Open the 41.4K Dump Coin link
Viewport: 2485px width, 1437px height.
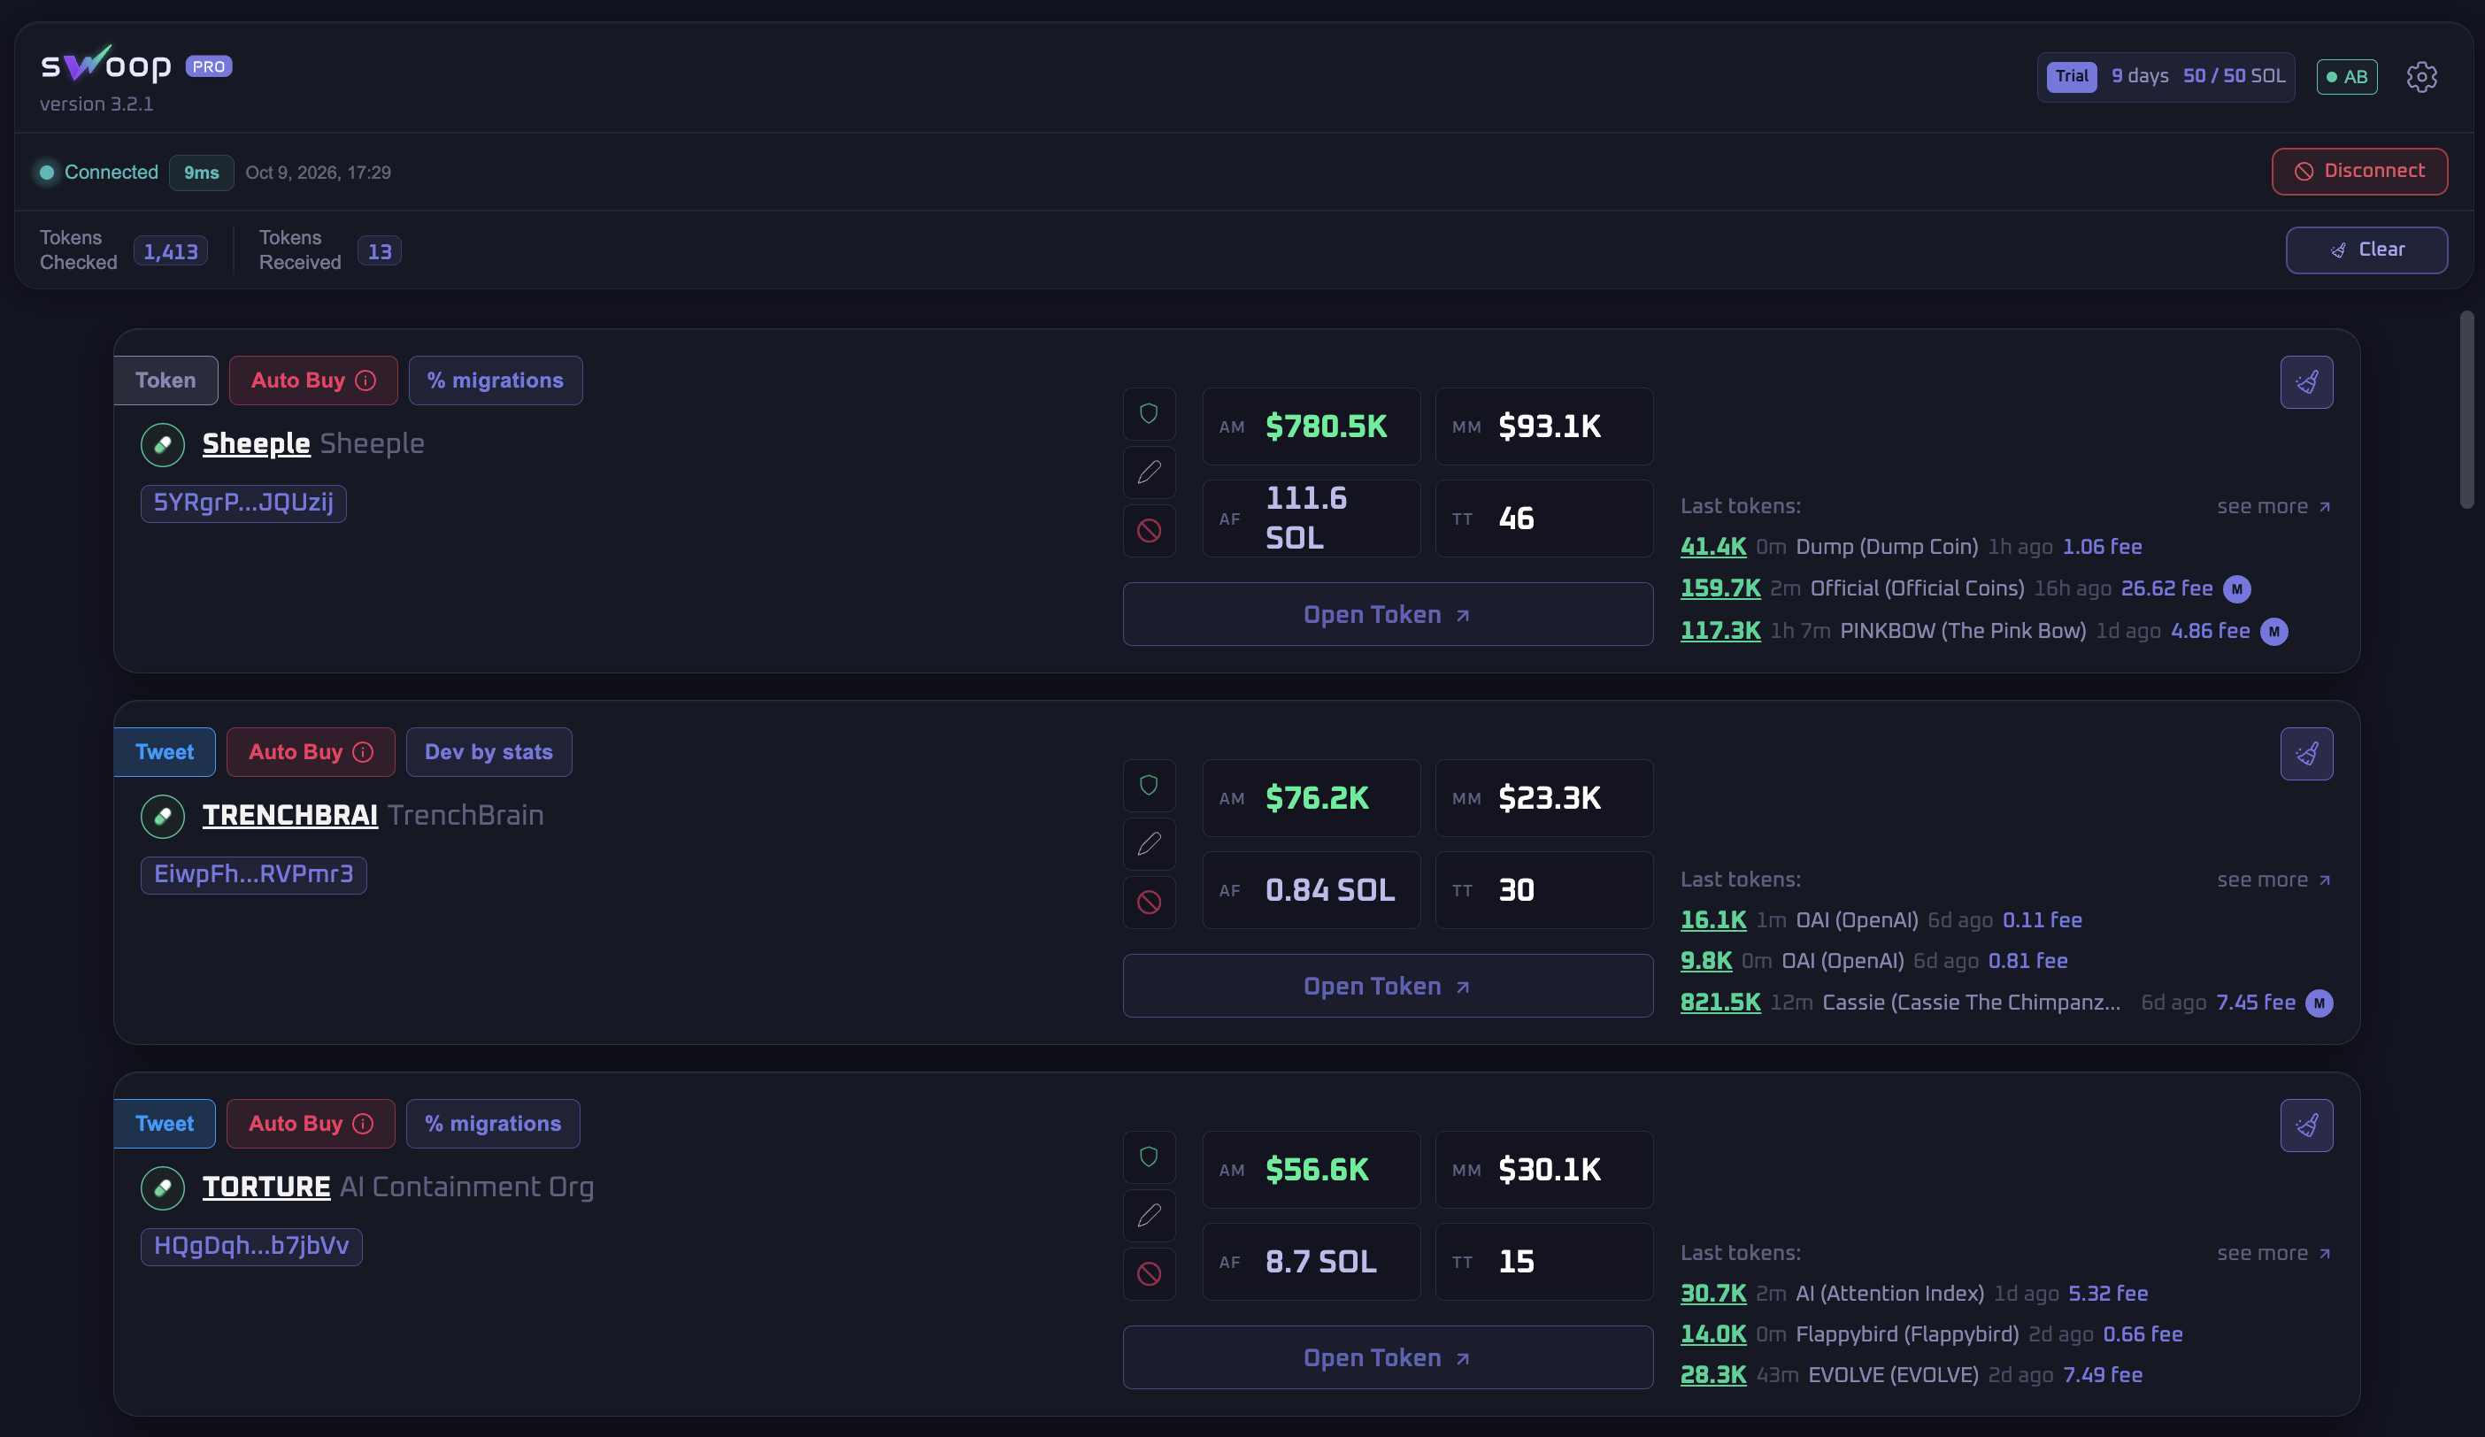click(1713, 548)
